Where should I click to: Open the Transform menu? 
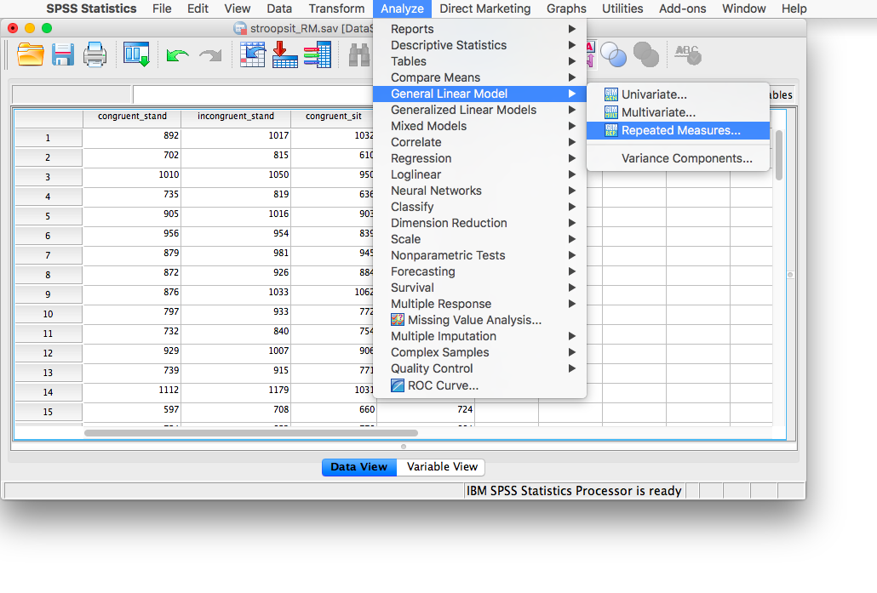(x=336, y=9)
